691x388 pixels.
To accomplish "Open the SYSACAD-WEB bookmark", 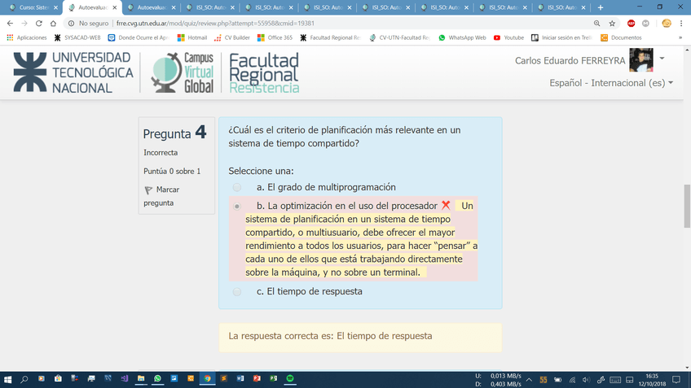I will click(77, 37).
